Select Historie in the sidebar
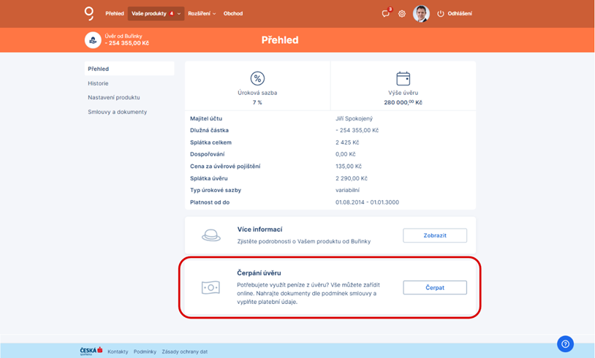This screenshot has width=595, height=358. pos(98,83)
